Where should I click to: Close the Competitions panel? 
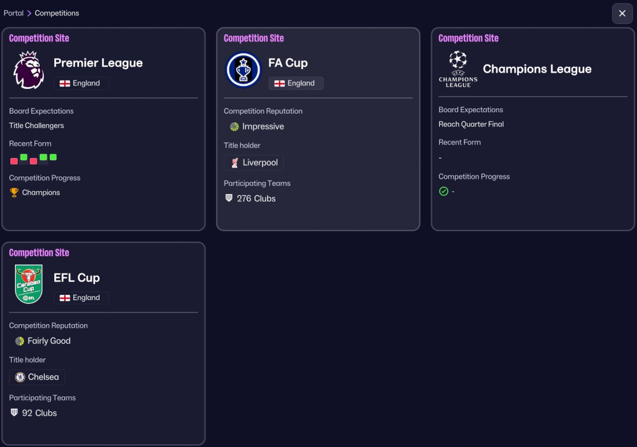[x=622, y=13]
